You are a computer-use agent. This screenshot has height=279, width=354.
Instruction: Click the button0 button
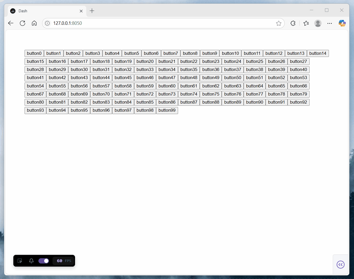pyautogui.click(x=34, y=53)
